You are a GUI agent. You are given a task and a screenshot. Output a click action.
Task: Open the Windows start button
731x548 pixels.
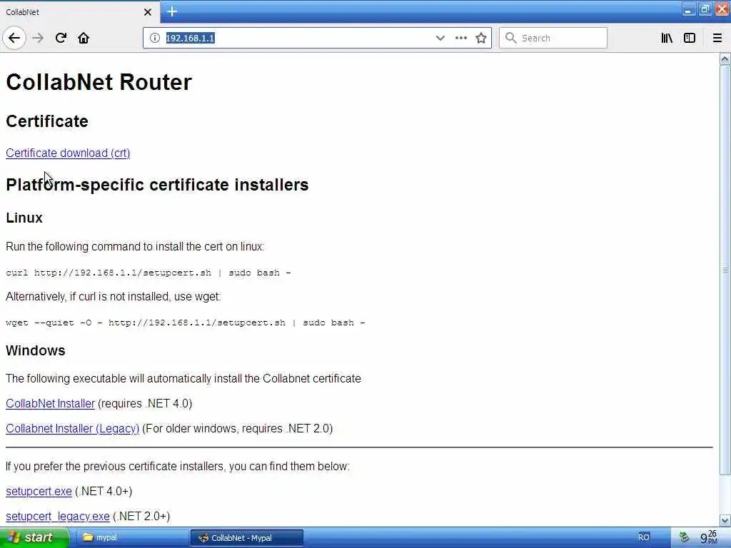tap(34, 537)
